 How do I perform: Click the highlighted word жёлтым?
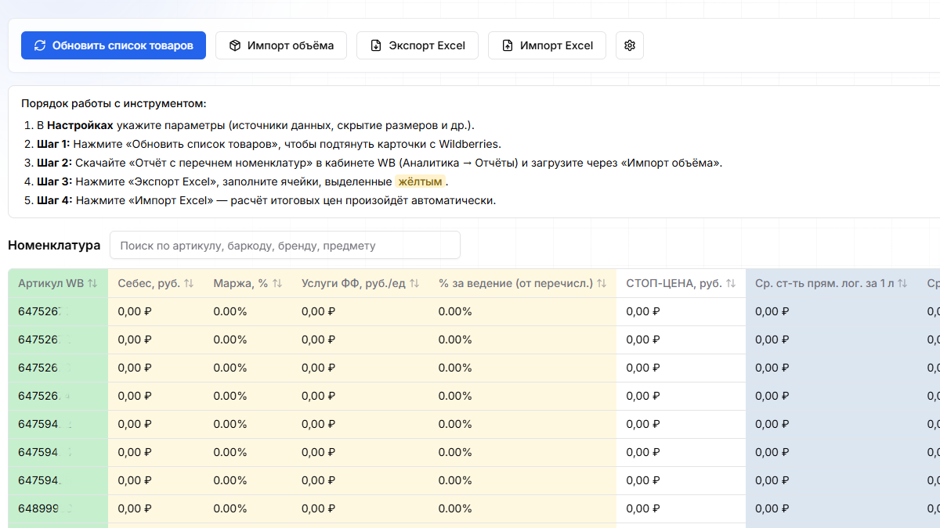(x=421, y=181)
